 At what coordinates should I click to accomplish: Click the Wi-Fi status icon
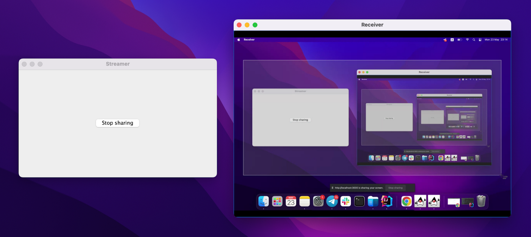(x=467, y=40)
